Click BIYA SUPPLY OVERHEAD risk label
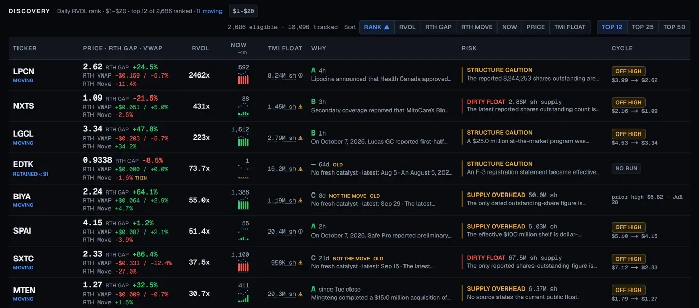 tap(496, 195)
